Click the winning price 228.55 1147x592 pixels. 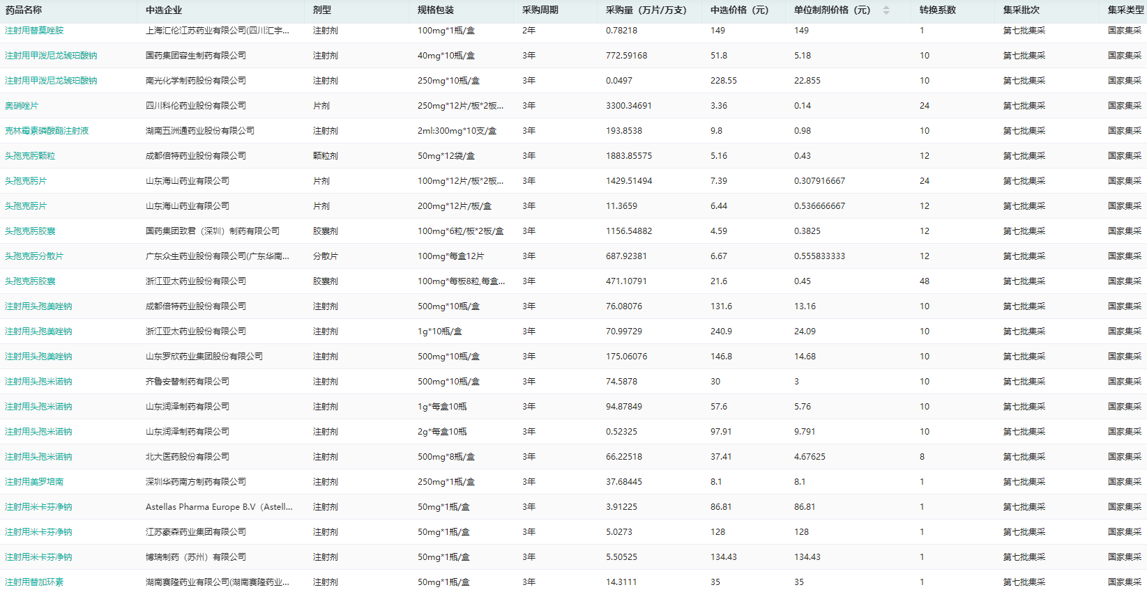tap(724, 81)
